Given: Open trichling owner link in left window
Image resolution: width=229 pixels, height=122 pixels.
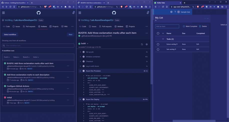Looking at the screenshot, I should pyautogui.click(x=9, y=20).
